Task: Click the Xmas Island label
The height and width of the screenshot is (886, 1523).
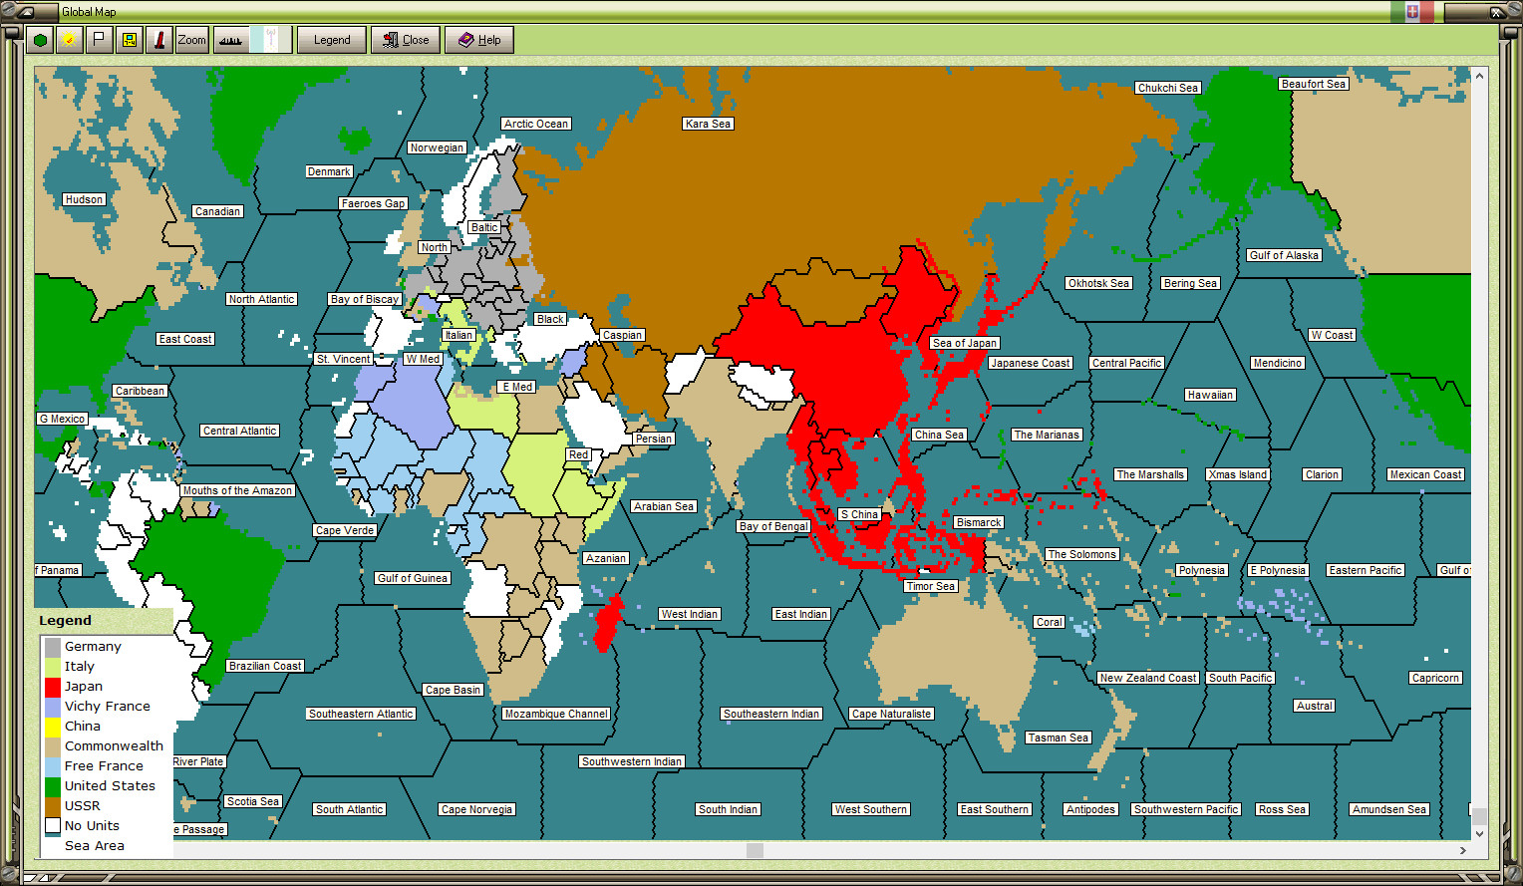Action: (x=1238, y=474)
